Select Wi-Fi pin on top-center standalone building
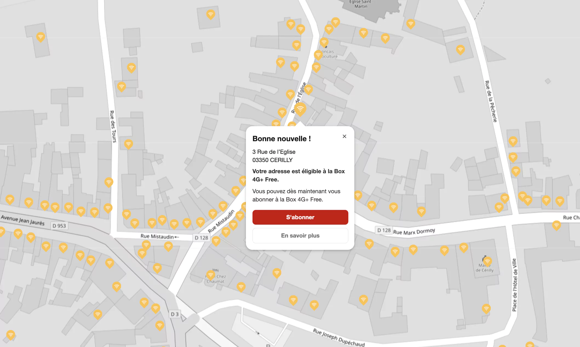580x347 pixels. coord(211,14)
